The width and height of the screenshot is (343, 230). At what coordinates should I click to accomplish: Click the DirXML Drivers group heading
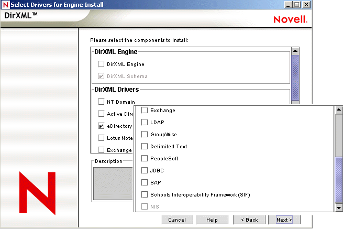point(117,90)
